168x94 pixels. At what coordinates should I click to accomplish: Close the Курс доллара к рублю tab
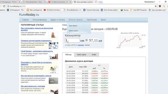(x=96, y=2)
